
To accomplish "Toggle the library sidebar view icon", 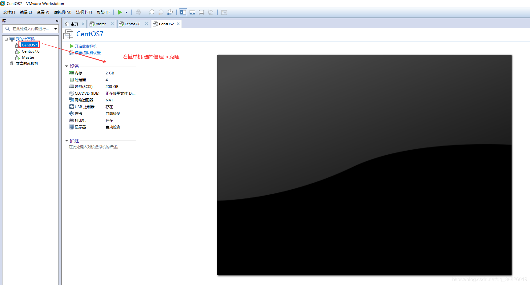I will pyautogui.click(x=183, y=12).
